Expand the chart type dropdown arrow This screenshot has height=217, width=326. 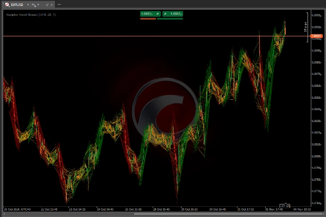(38, 5)
